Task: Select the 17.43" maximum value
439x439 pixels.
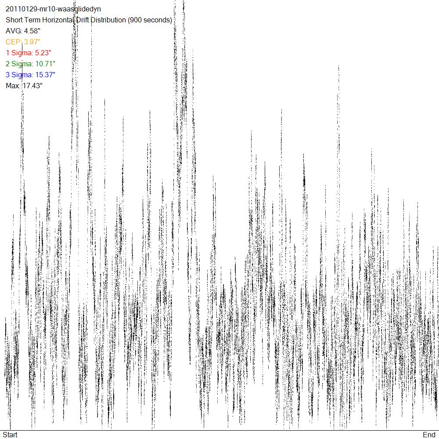Action: [x=32, y=86]
